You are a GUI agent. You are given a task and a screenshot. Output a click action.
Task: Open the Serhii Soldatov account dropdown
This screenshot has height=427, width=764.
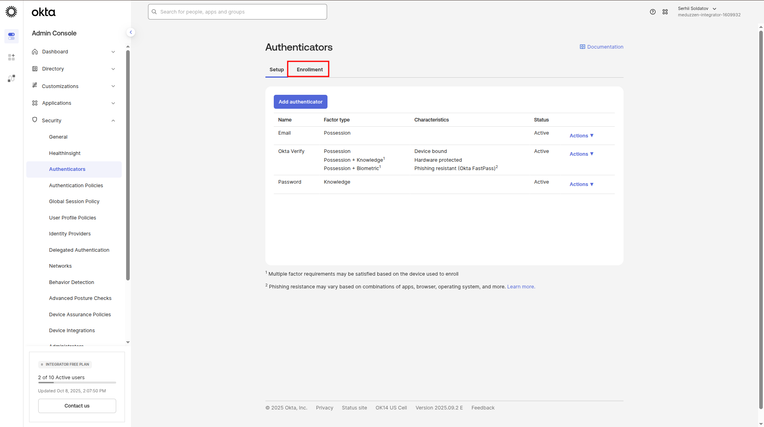pyautogui.click(x=709, y=12)
